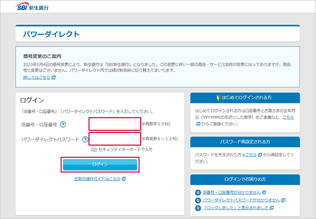Click the 商号変更のご案内 heading
Image resolution: width=316 pixels, height=219 pixels.
tap(42, 56)
